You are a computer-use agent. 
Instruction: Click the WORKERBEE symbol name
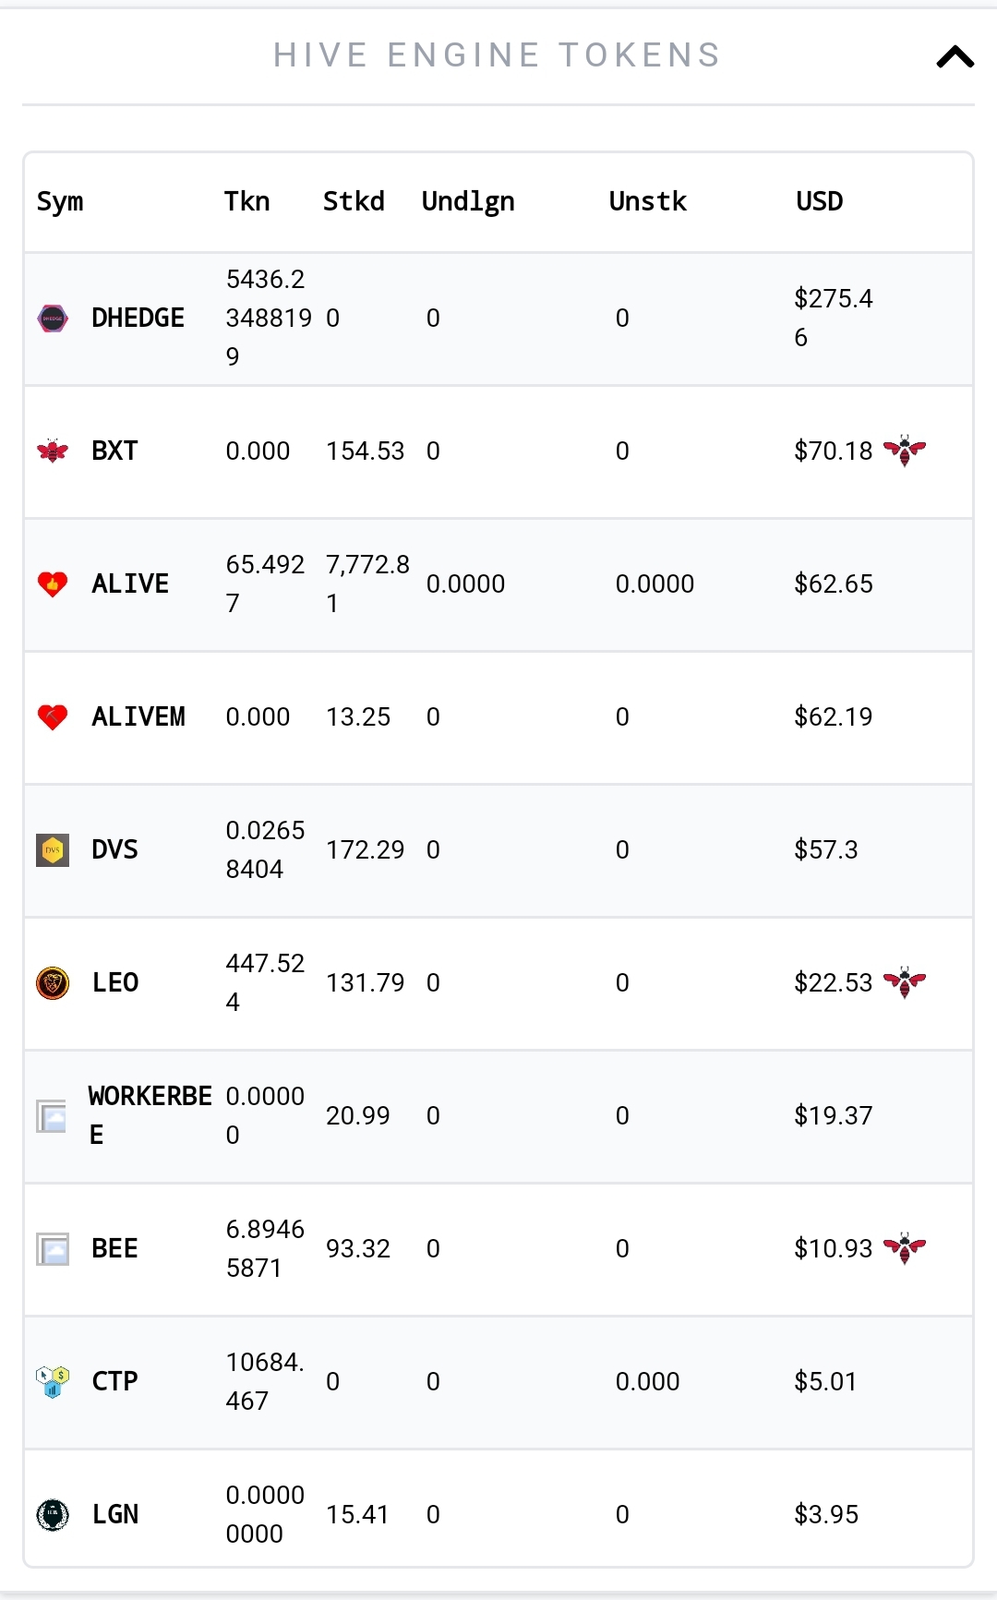pyautogui.click(x=150, y=1115)
